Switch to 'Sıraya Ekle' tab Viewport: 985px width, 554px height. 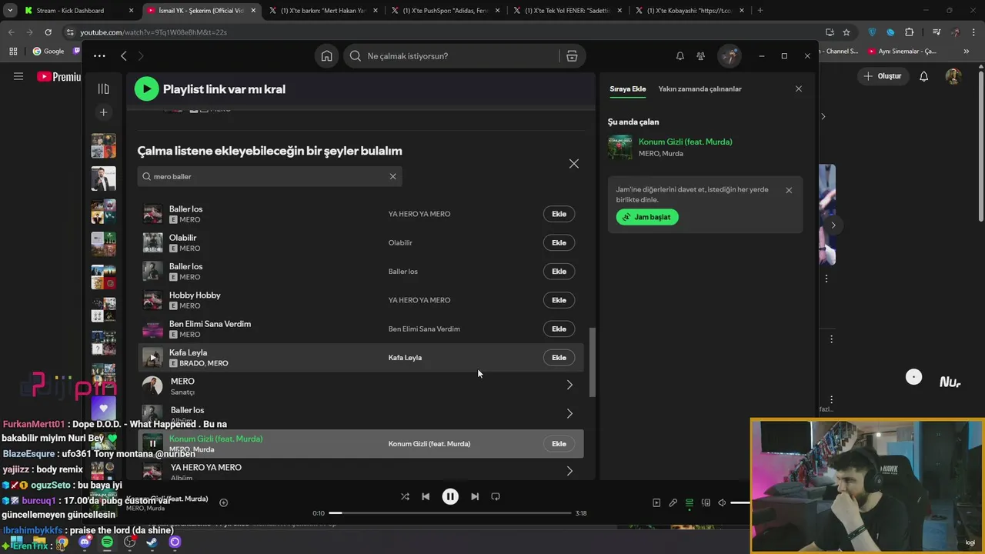click(628, 89)
